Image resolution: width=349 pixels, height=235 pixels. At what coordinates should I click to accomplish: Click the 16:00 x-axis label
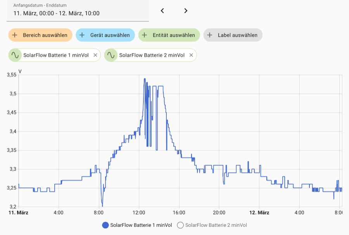coord(179,213)
